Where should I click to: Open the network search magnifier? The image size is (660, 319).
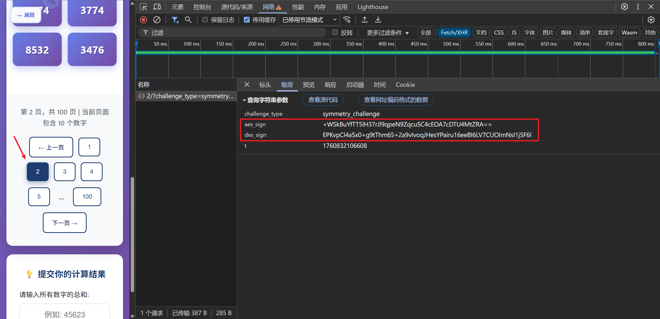[188, 20]
